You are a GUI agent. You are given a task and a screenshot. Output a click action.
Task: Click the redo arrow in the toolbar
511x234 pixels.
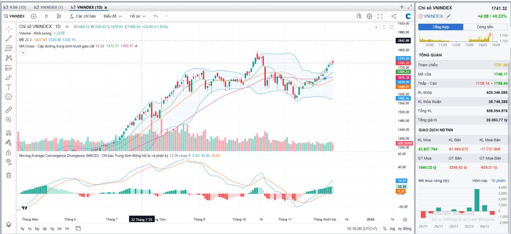[166, 16]
